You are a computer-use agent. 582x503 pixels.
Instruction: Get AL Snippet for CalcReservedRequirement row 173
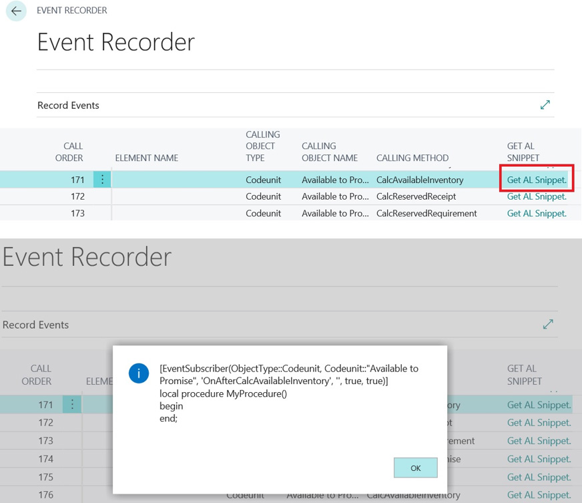537,213
